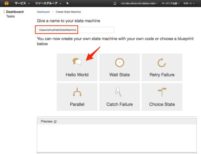Choose the Choice State blueprint label
Viewport: 201px width, 154px height.
coord(162,104)
